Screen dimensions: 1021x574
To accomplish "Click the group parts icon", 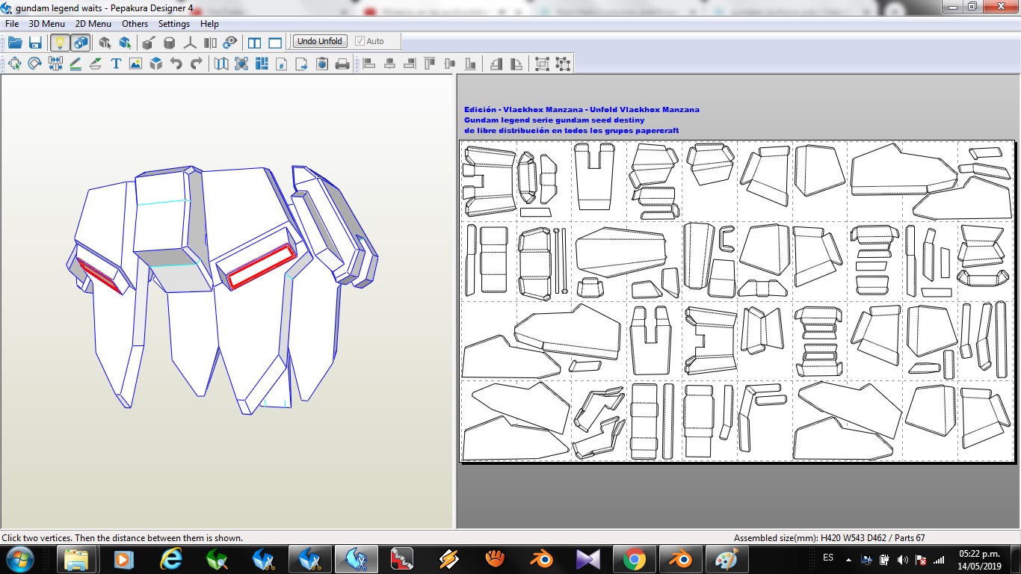I will click(543, 64).
